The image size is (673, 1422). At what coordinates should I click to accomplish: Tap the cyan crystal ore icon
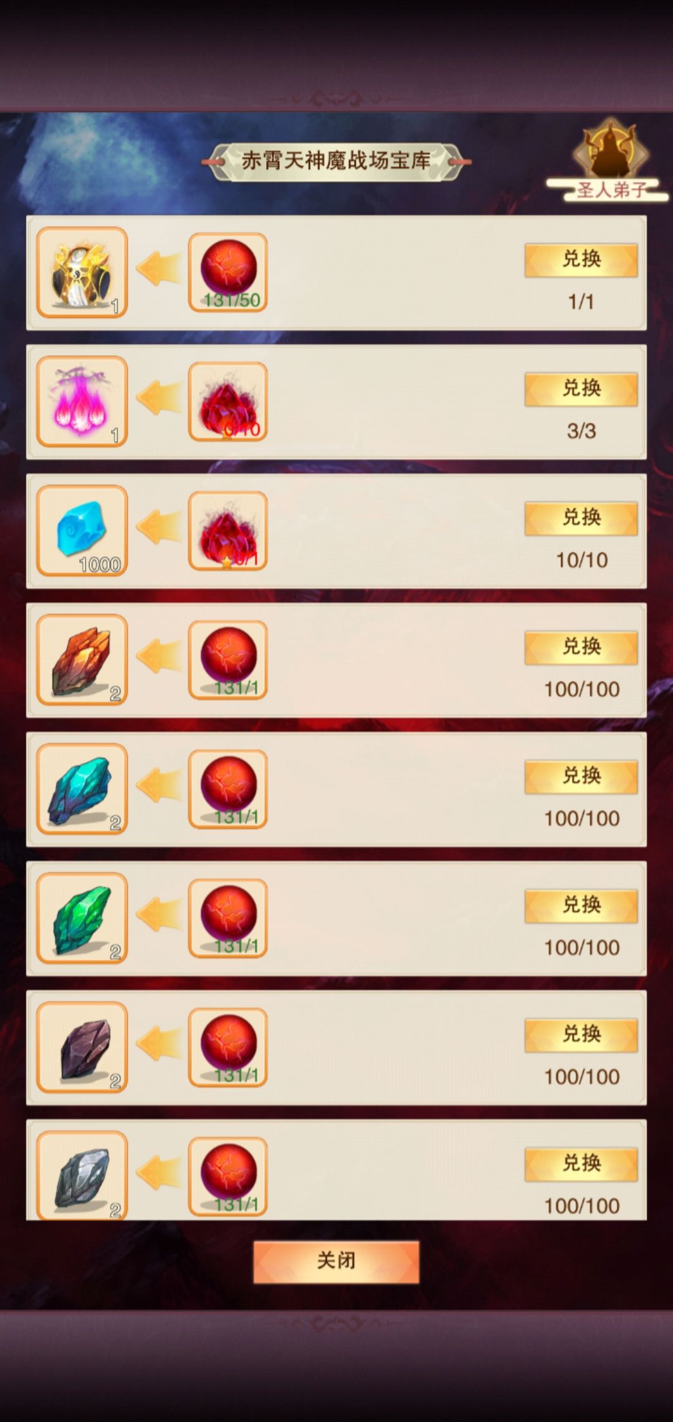(x=82, y=789)
